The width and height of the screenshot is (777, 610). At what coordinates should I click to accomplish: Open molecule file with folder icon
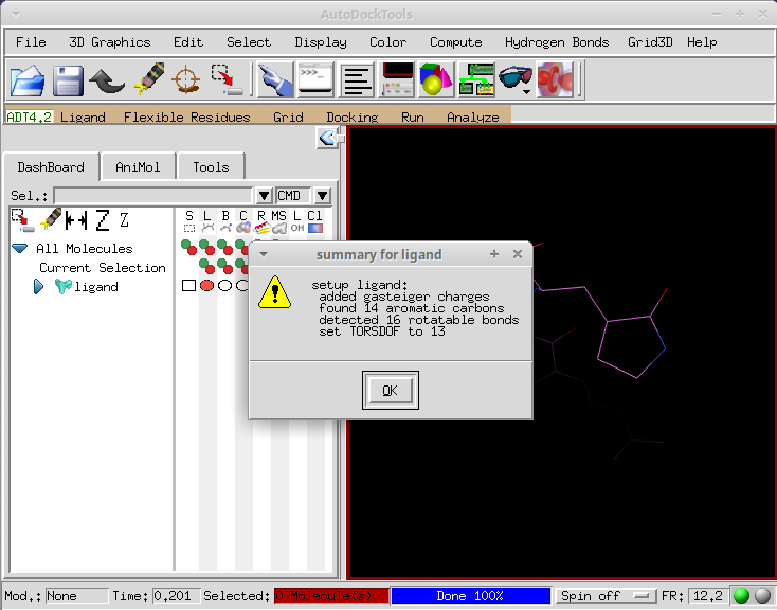[x=28, y=80]
